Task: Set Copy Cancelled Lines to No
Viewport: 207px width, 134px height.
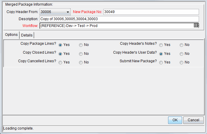Action: point(81,63)
